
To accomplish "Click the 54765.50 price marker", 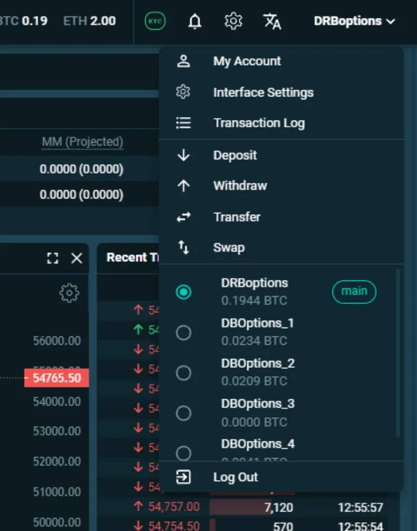I will [57, 377].
